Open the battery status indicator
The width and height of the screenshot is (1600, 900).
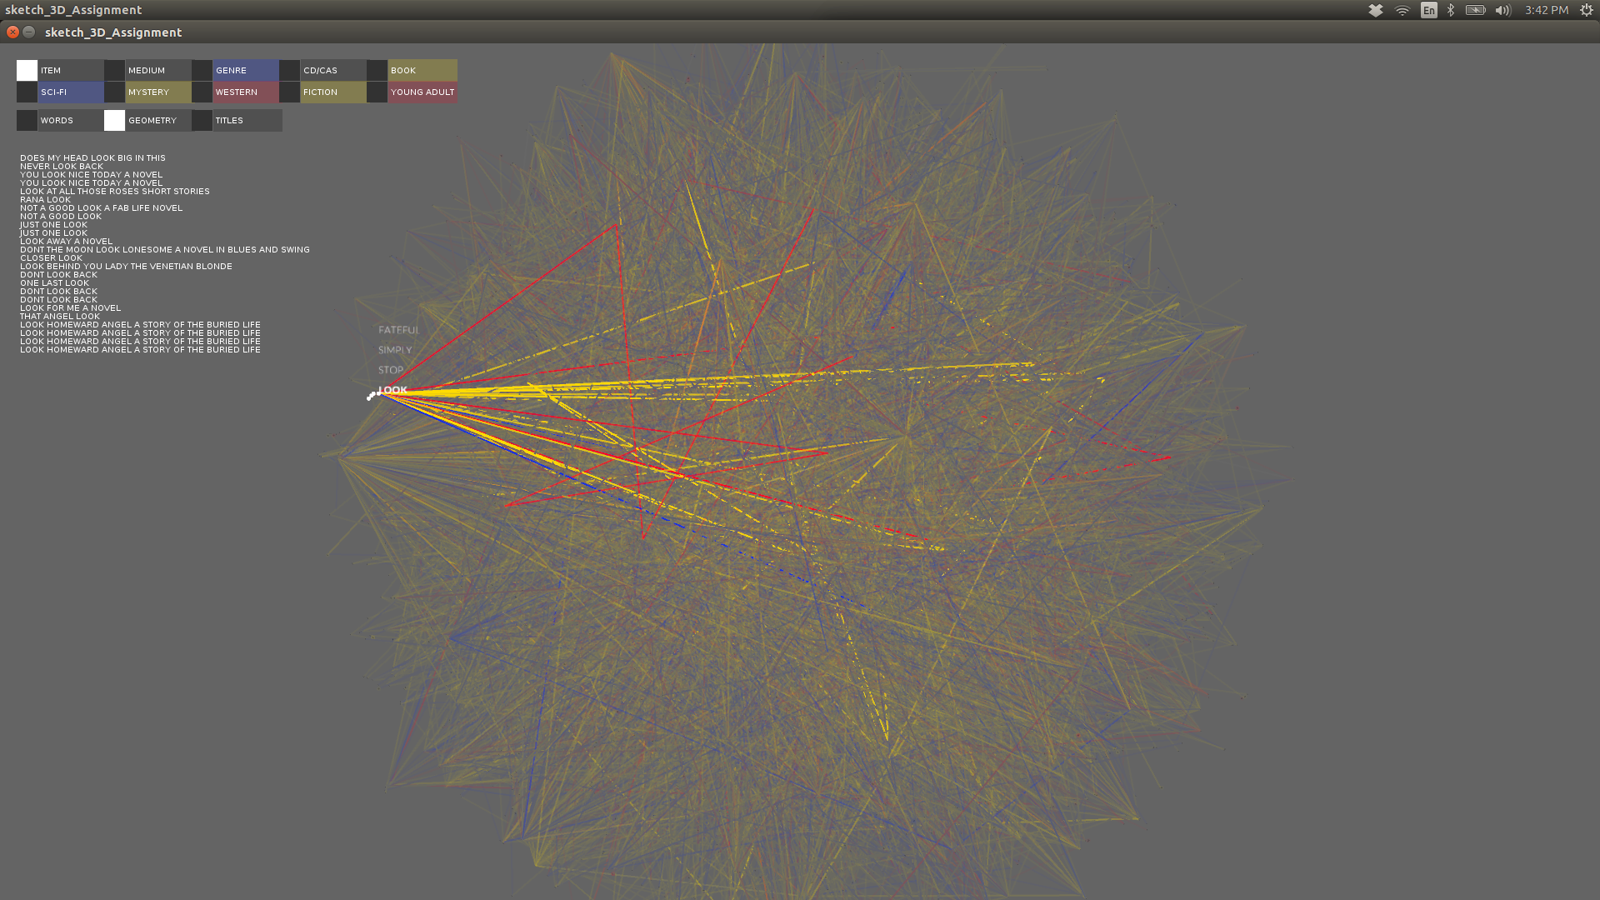point(1476,10)
